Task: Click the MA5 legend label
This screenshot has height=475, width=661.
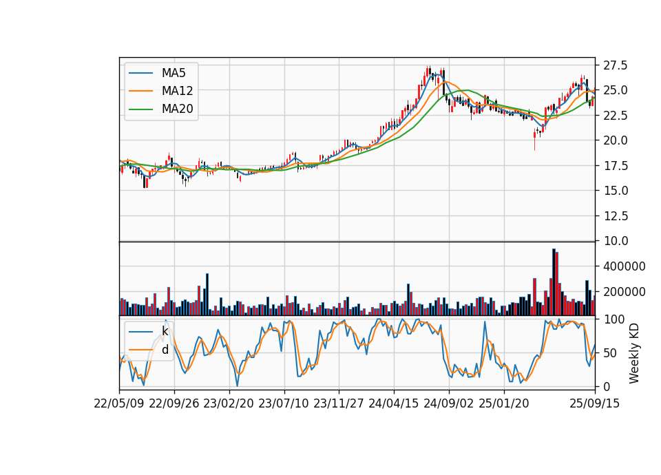Action: coord(174,73)
